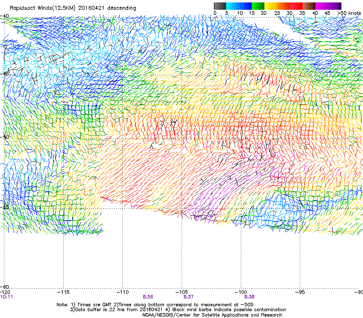This screenshot has height=318, width=363.
Task: Click the '-60' latitude axis label
Action: tap(5, 287)
